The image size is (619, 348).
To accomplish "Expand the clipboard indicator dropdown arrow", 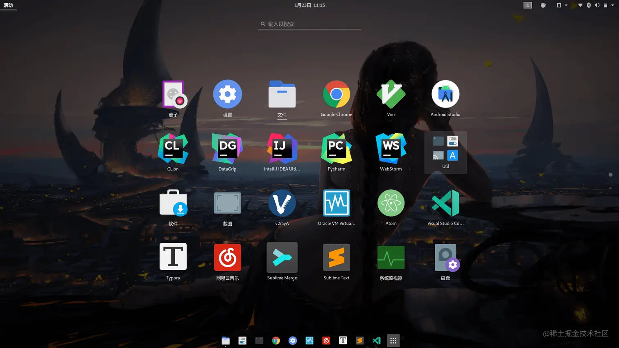I will pyautogui.click(x=566, y=5).
